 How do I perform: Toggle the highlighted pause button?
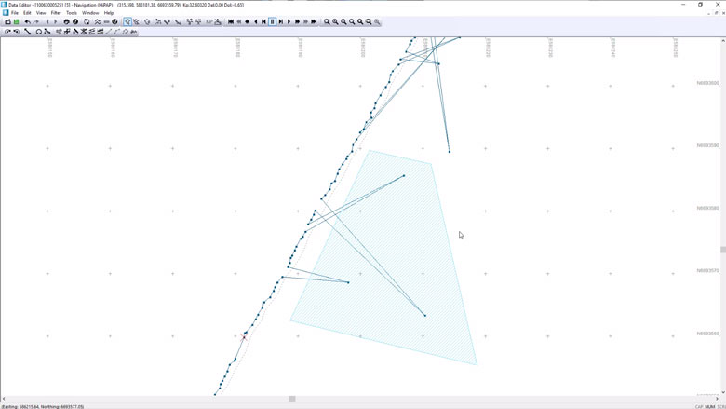point(272,21)
